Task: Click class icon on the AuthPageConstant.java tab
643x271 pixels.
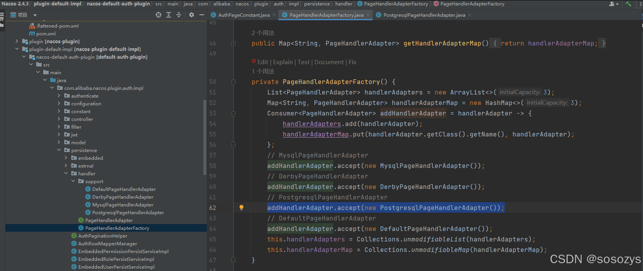Action: (x=213, y=15)
